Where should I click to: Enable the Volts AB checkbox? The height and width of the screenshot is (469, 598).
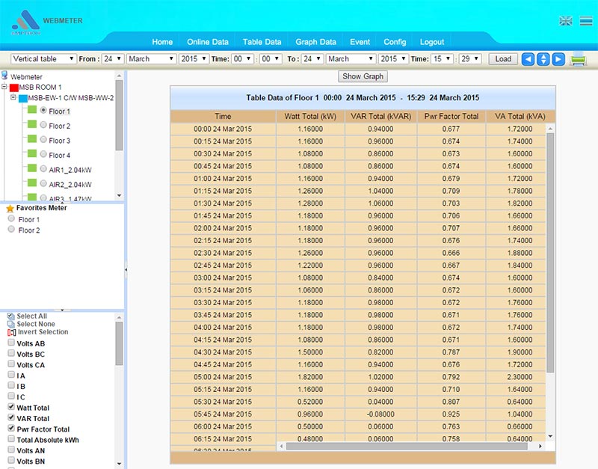(11, 343)
